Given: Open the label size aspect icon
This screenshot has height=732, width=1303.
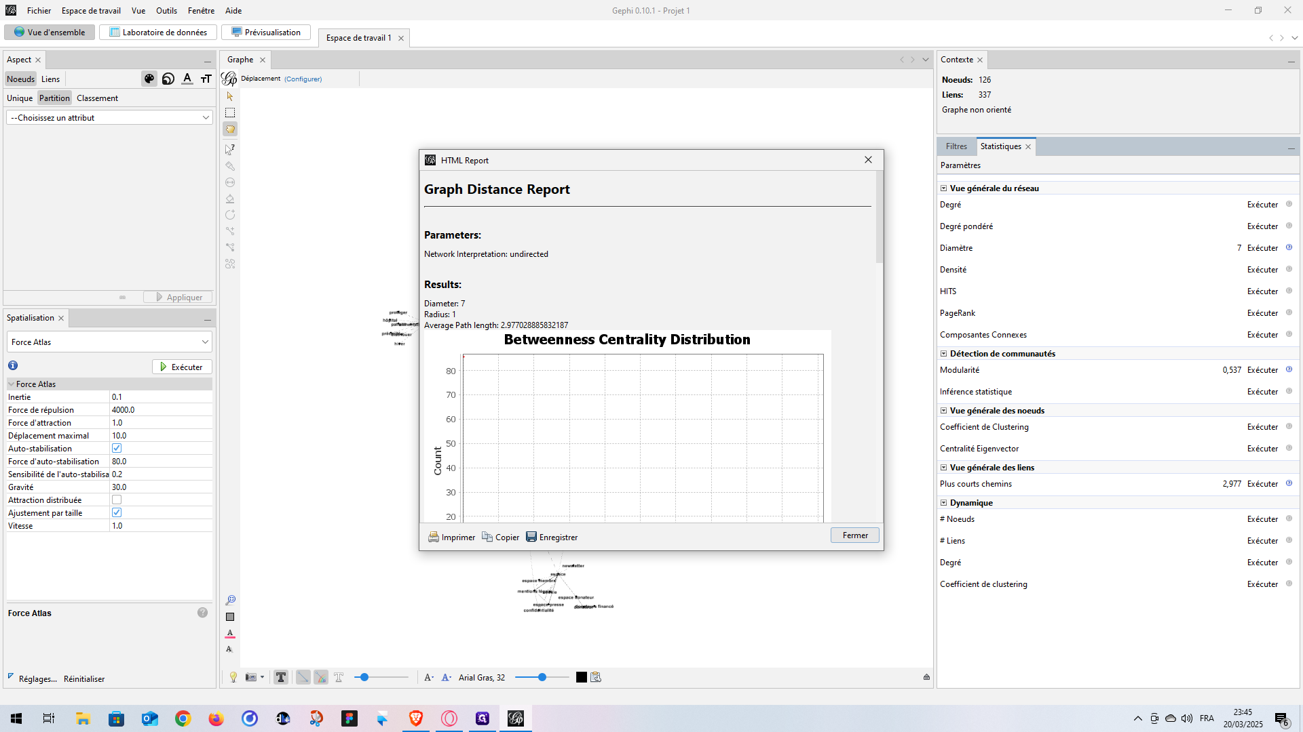Looking at the screenshot, I should click(206, 79).
